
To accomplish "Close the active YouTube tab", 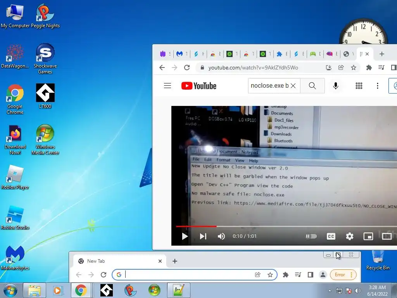I will [367, 54].
